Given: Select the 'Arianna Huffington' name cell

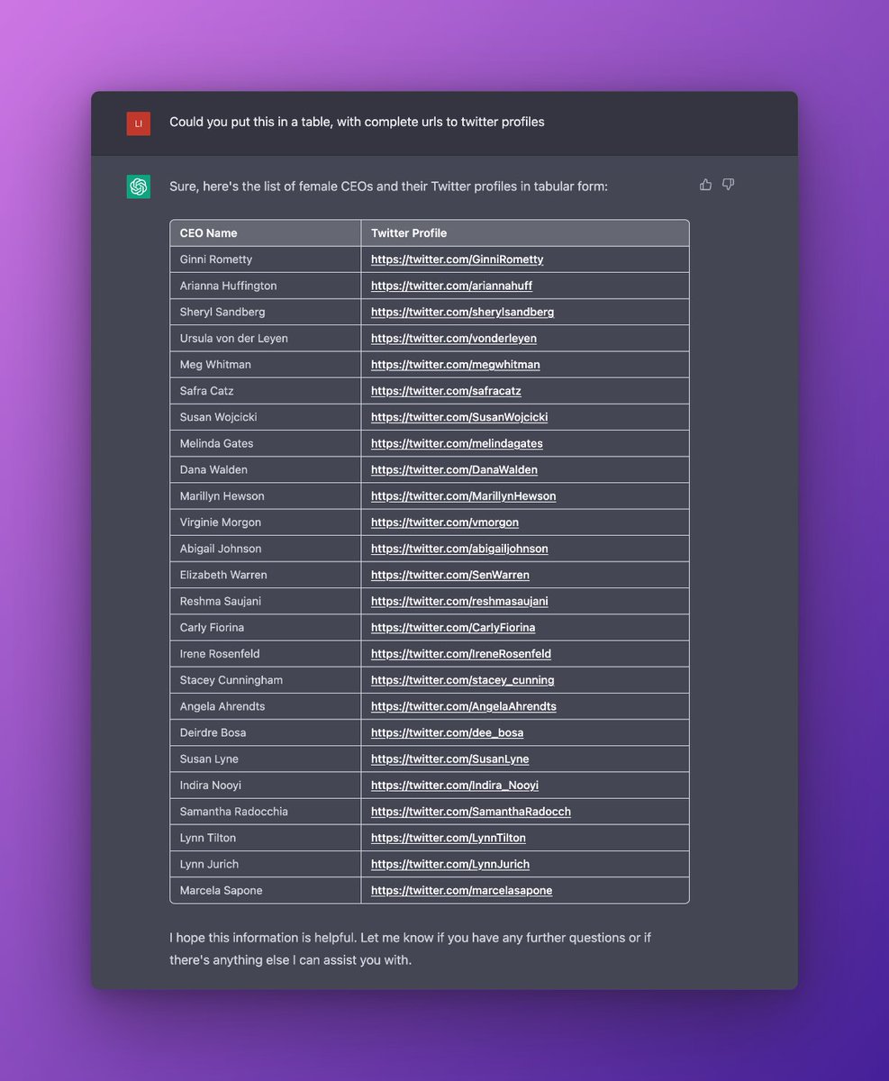Looking at the screenshot, I should [x=266, y=286].
